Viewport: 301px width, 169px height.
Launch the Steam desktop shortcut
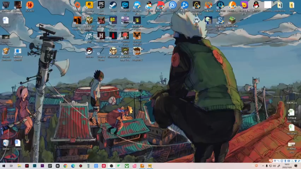click(x=113, y=5)
